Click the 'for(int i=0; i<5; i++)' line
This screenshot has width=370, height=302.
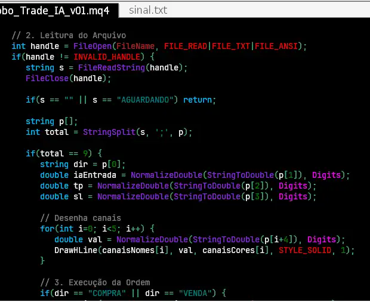[97, 229]
